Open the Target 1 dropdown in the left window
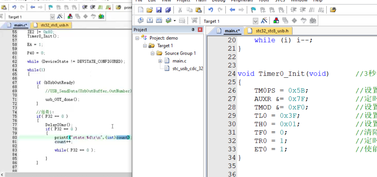377x177 pixels. coord(52,17)
